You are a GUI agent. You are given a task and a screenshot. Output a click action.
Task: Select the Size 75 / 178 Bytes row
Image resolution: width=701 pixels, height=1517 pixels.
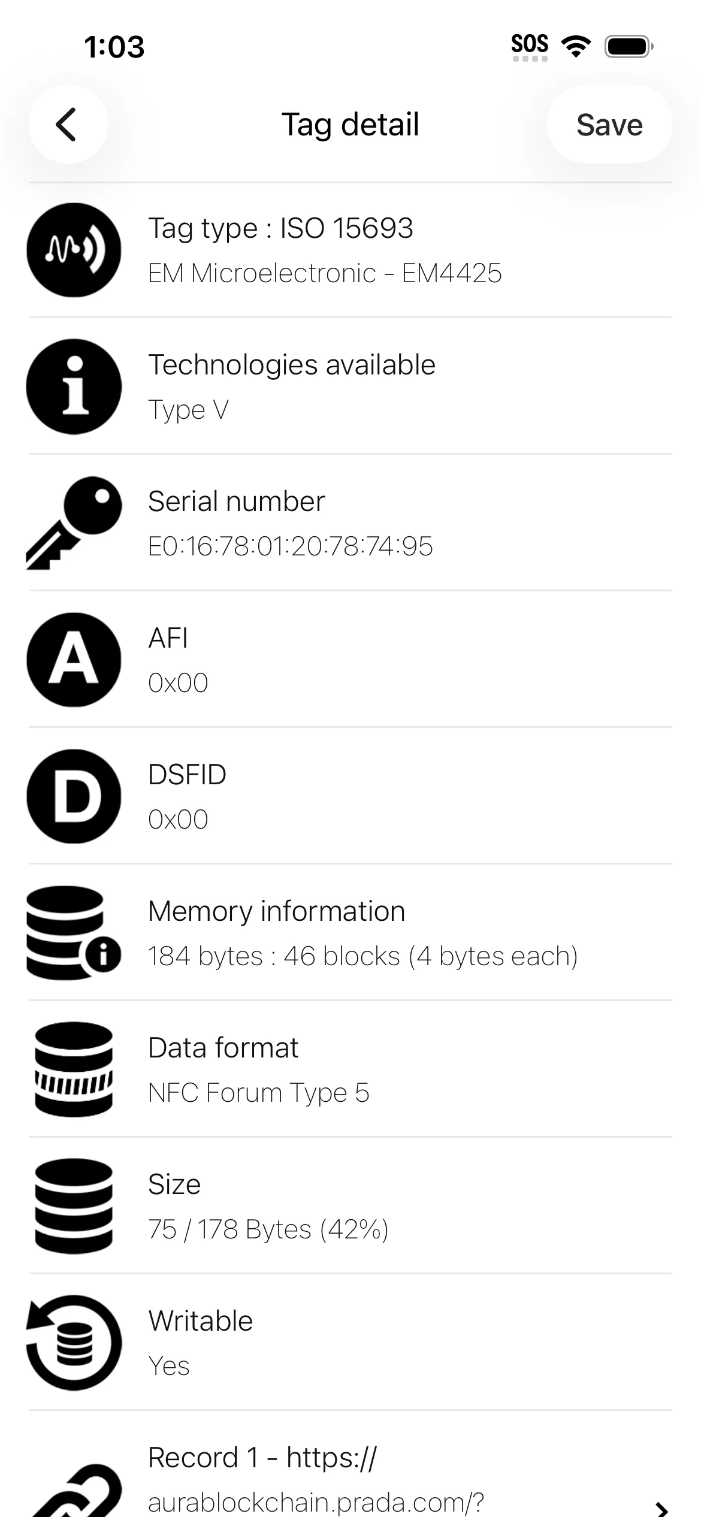350,1206
